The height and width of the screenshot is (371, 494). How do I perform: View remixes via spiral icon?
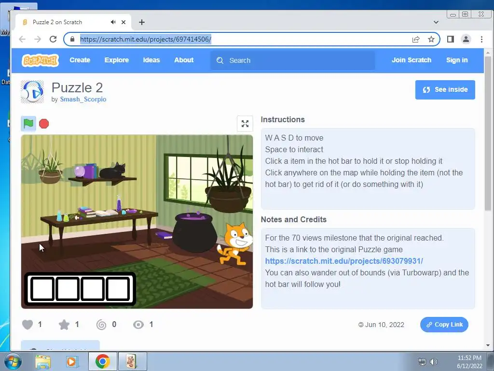pyautogui.click(x=101, y=324)
